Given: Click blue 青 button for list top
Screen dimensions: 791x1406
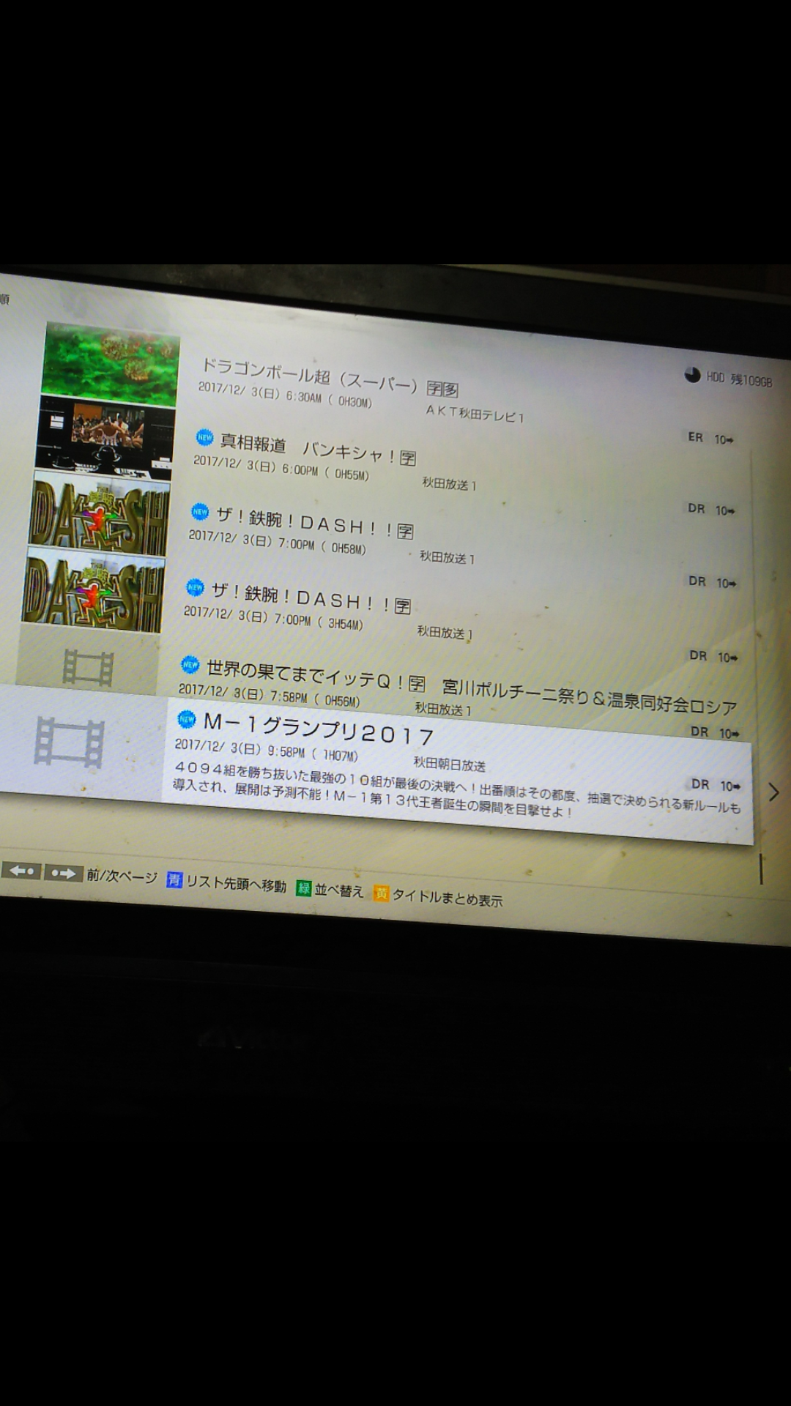Looking at the screenshot, I should [174, 879].
